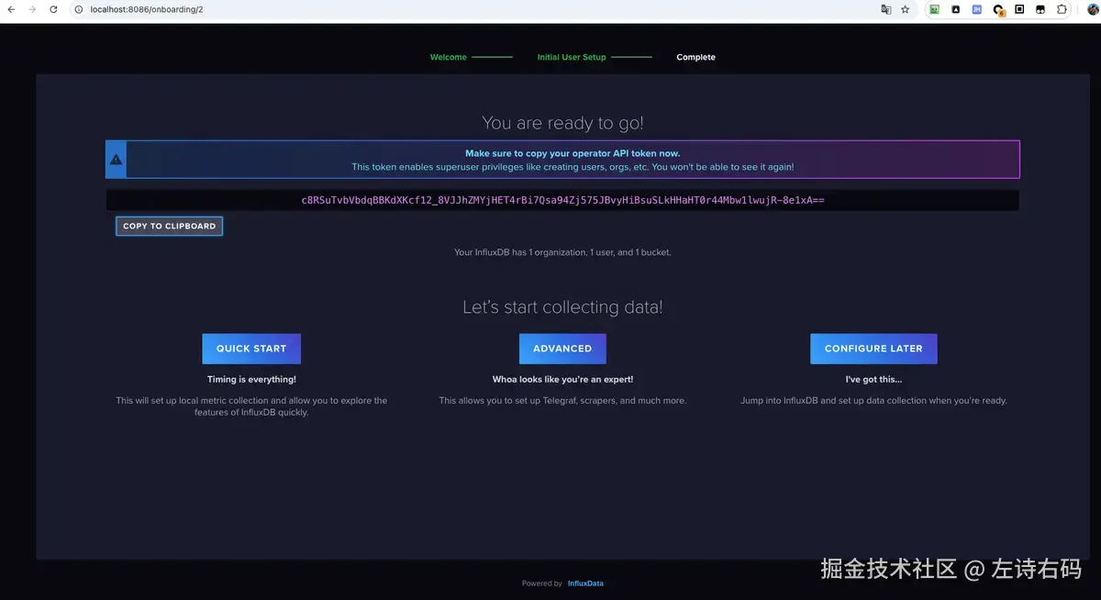Click the operator API token string
Screen dimensions: 1101x600
click(x=562, y=200)
